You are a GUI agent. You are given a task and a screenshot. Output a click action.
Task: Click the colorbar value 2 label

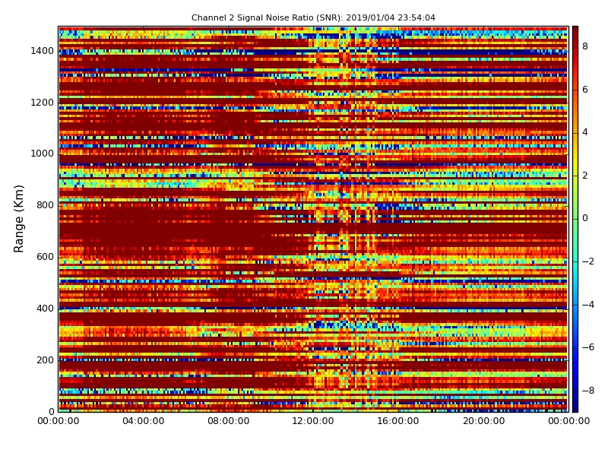point(585,176)
